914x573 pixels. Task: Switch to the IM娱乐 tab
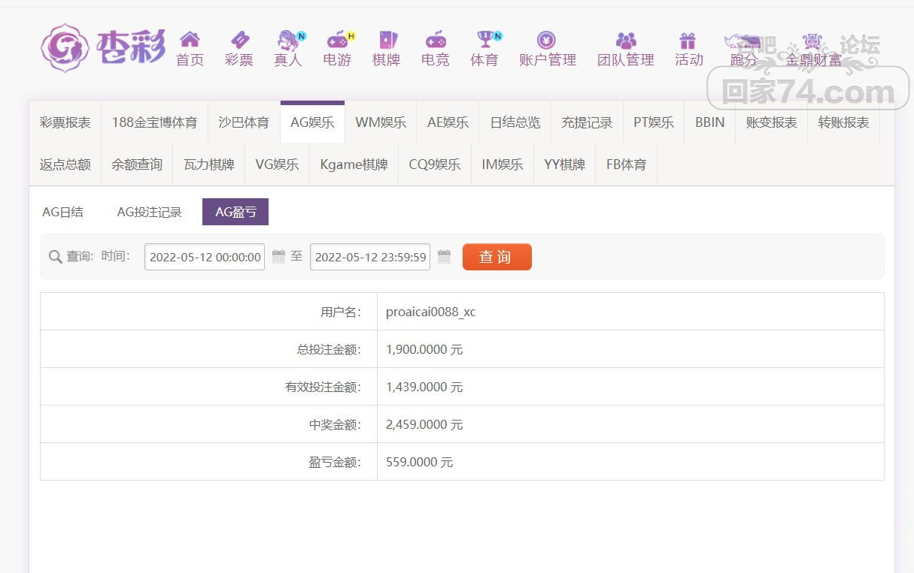(503, 164)
